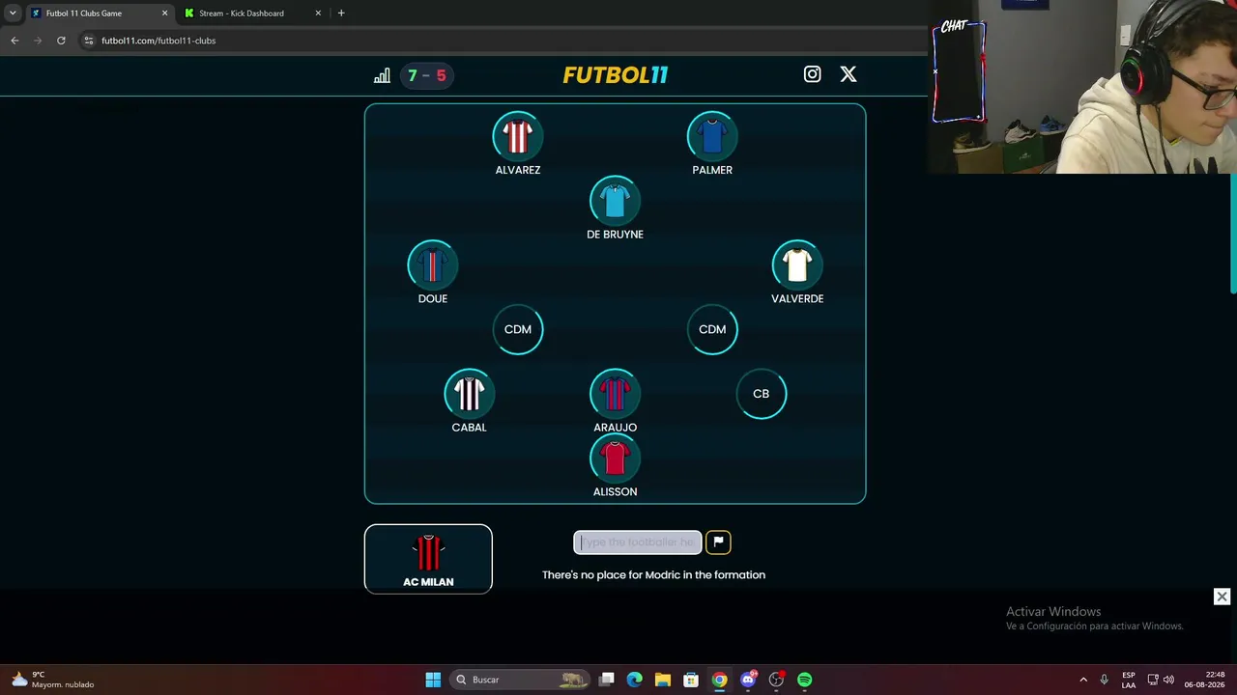Select the Alisson goalkeeper jersey
This screenshot has height=695, width=1237.
pyautogui.click(x=615, y=459)
